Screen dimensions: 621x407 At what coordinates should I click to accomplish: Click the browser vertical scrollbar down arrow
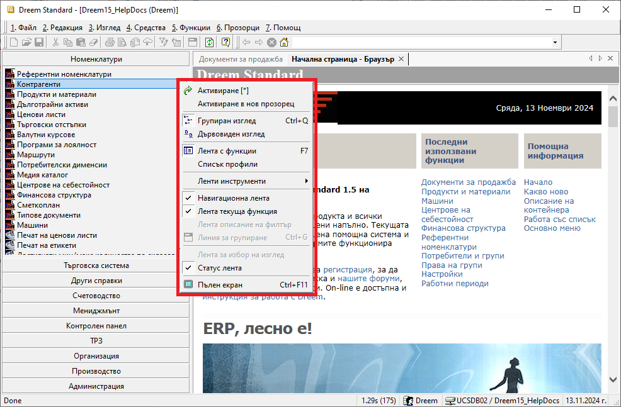[613, 380]
